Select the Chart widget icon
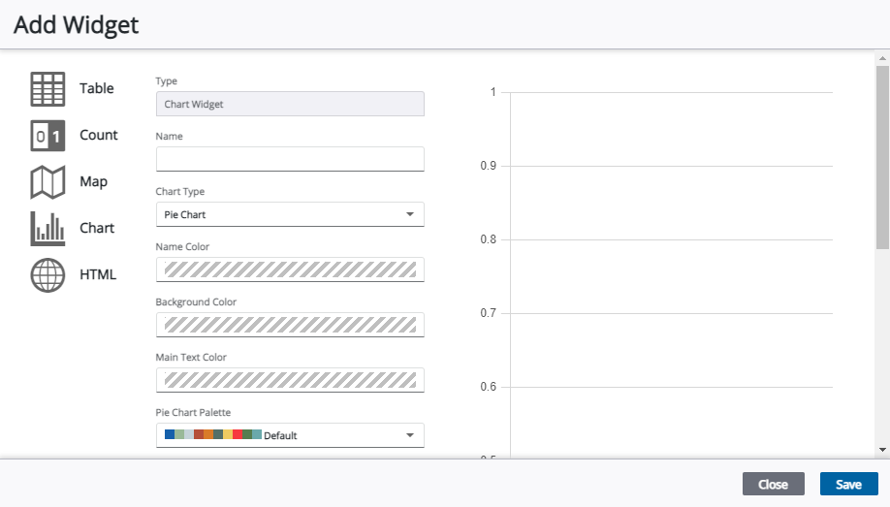Viewport: 890px width, 507px height. (48, 229)
